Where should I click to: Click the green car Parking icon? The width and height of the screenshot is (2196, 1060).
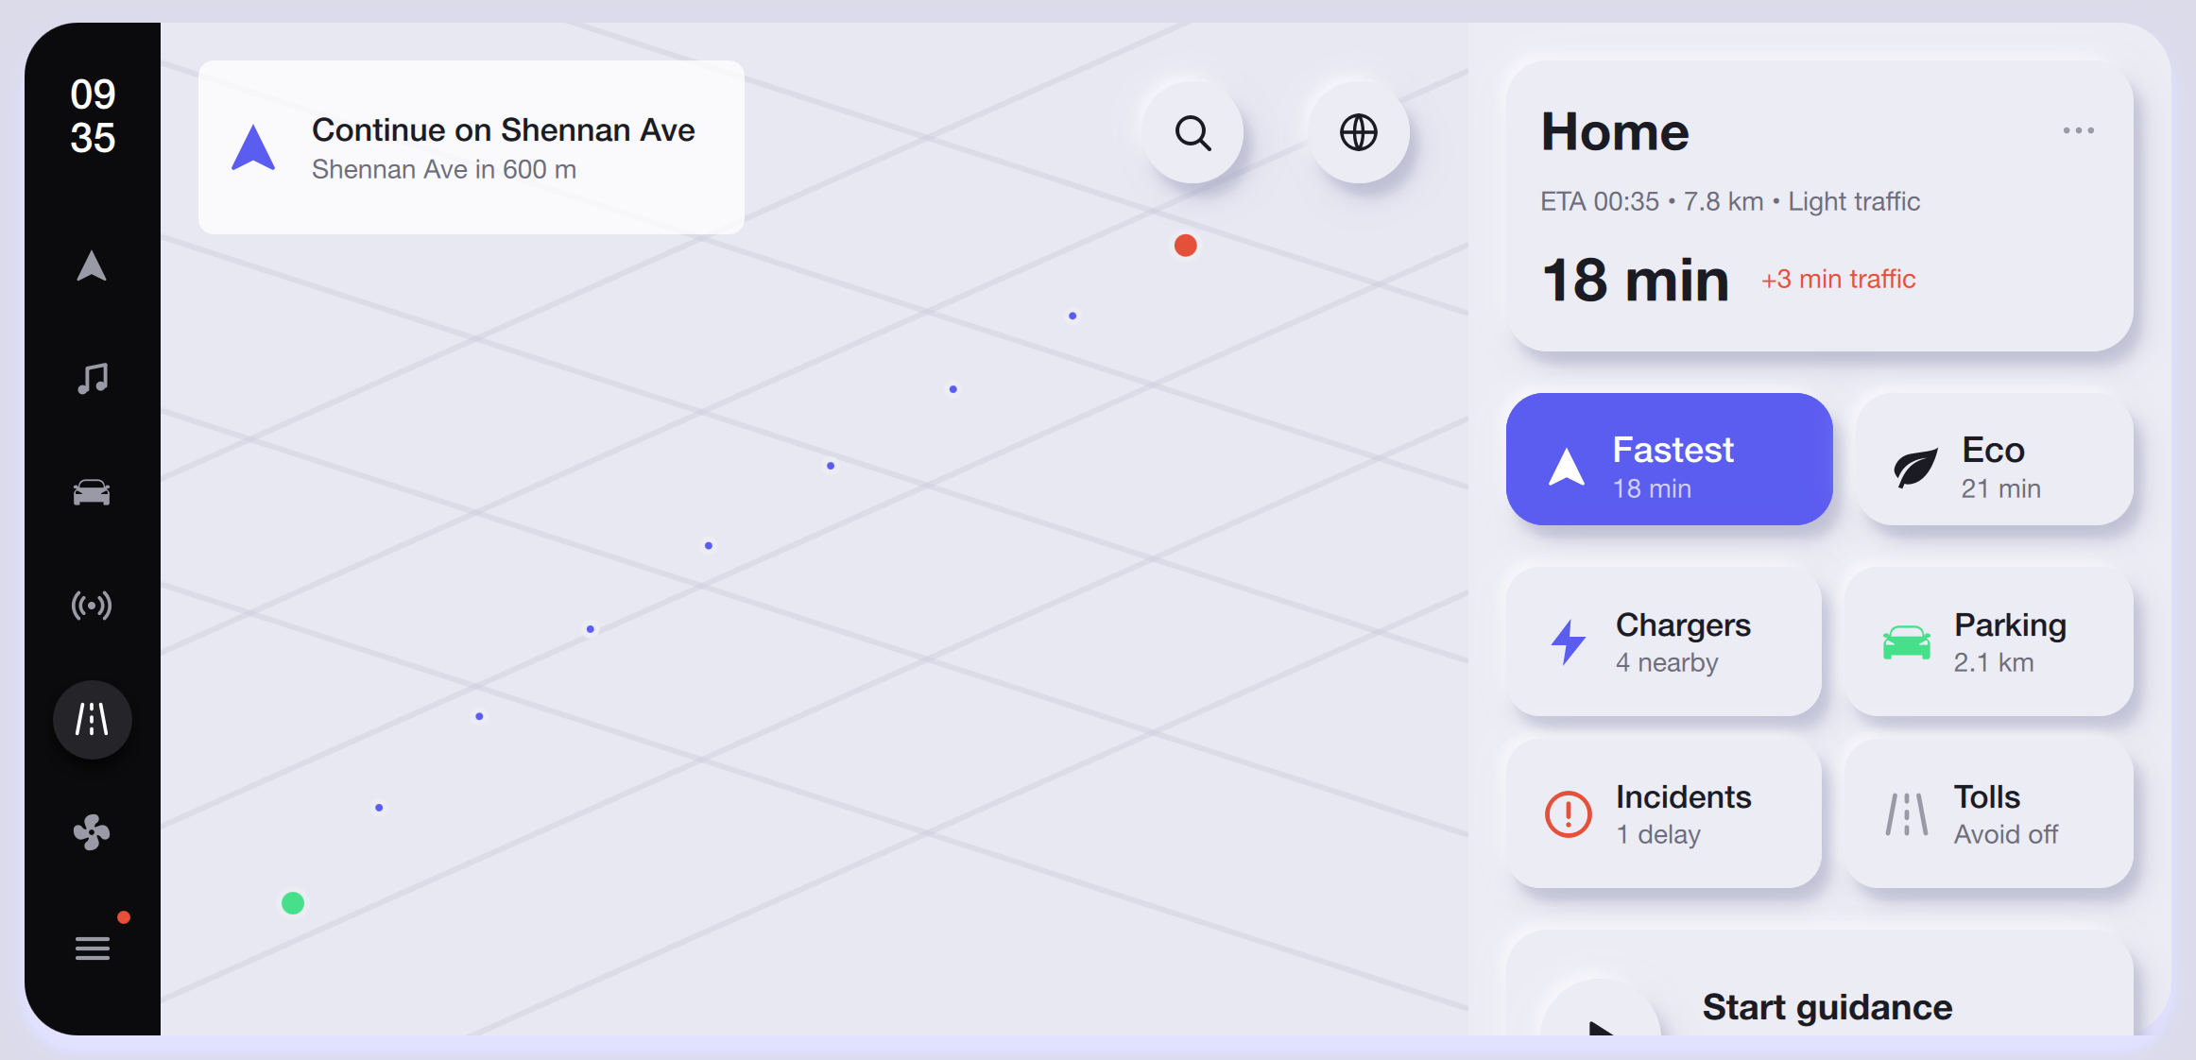(1907, 642)
